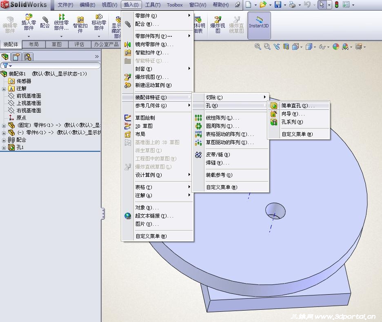Select 简单直孔(S)... menu entry

click(299, 106)
